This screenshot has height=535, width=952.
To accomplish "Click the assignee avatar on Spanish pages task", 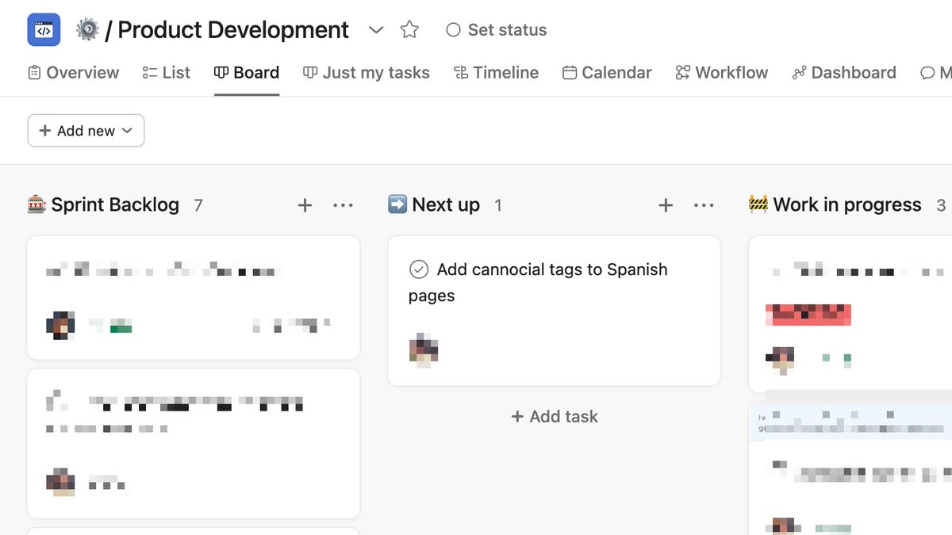I will pyautogui.click(x=424, y=349).
